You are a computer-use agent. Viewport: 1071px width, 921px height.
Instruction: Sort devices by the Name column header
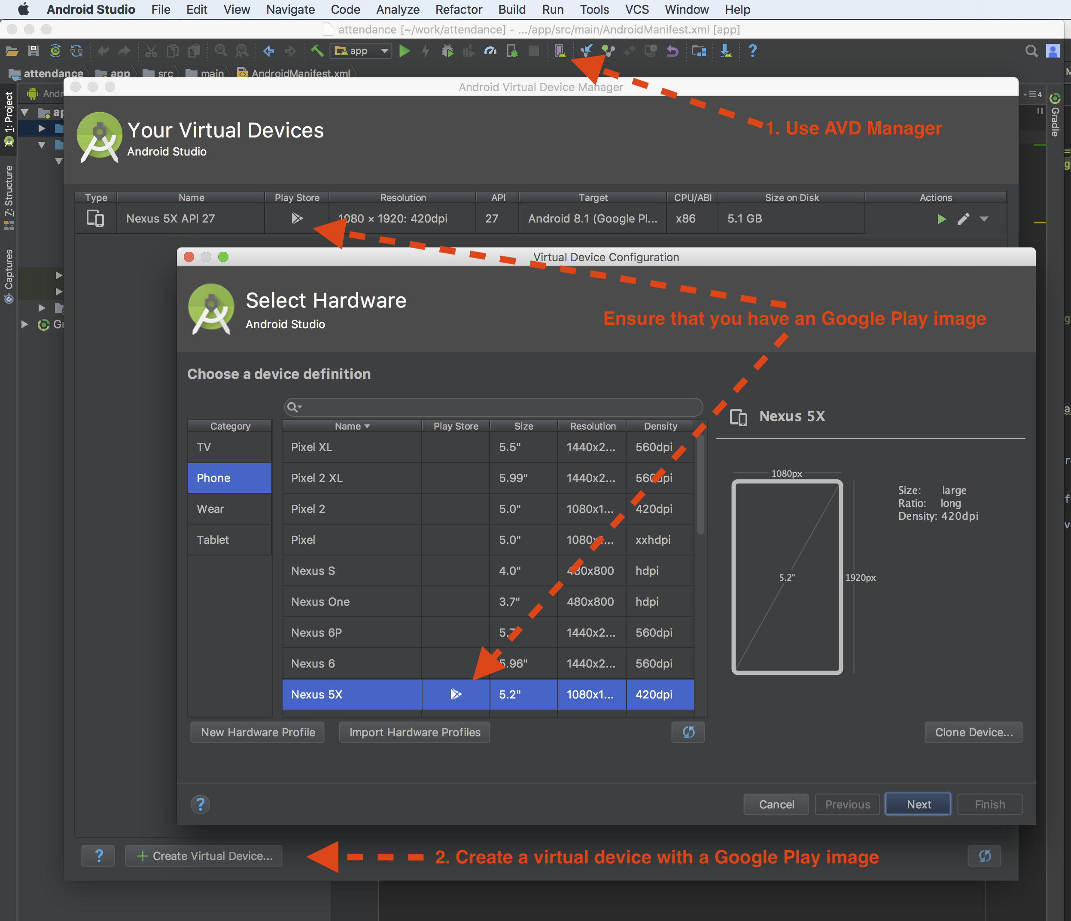[x=351, y=426]
